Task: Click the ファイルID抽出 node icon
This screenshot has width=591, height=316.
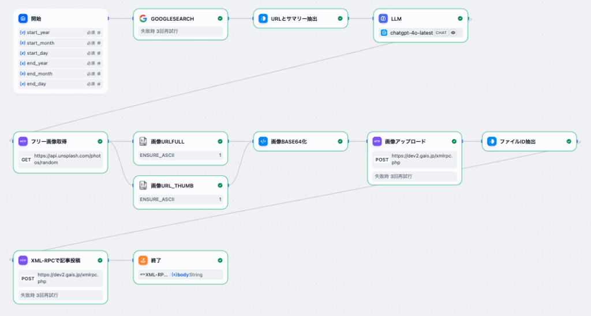Action: click(492, 141)
